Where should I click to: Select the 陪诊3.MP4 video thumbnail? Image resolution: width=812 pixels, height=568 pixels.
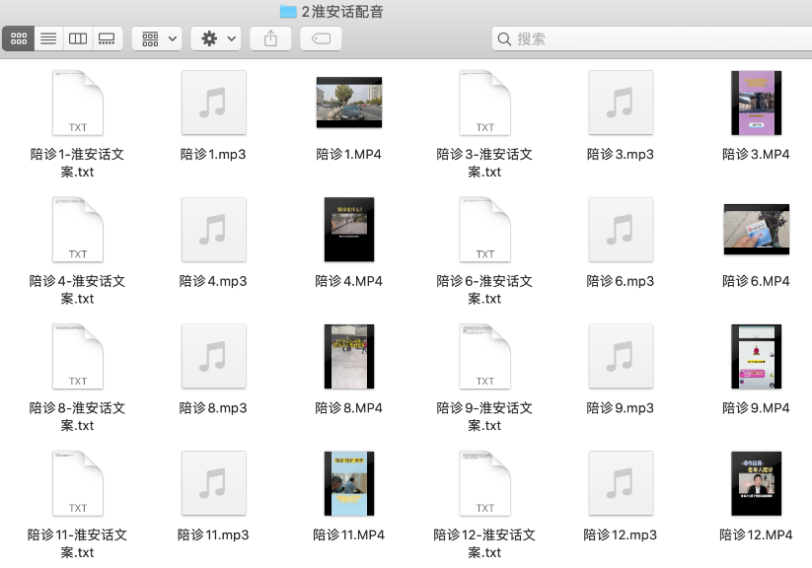(756, 103)
